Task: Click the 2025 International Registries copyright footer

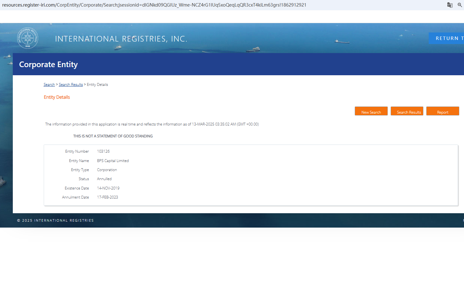Action: click(x=55, y=220)
